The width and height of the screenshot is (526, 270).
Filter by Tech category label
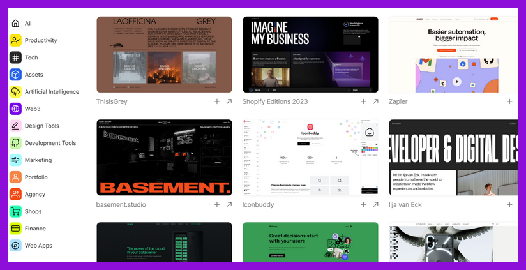(31, 57)
